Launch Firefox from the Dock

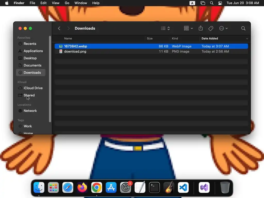(82, 187)
